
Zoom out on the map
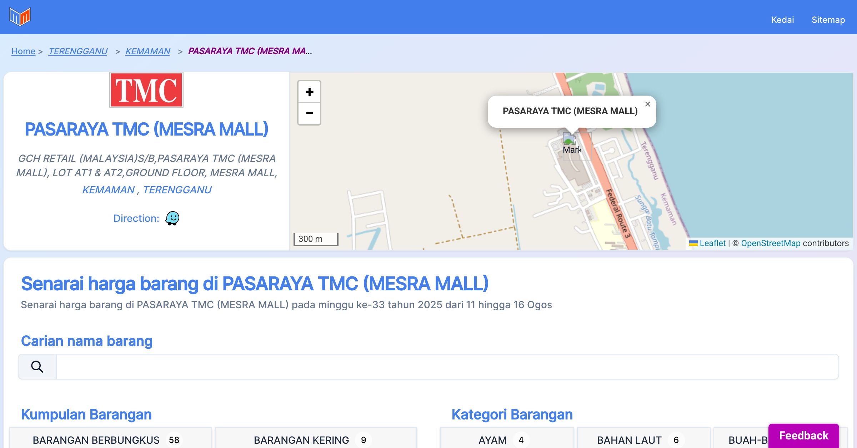(309, 113)
